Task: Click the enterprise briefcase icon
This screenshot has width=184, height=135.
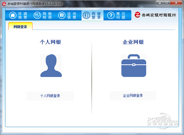Action: [x=134, y=66]
